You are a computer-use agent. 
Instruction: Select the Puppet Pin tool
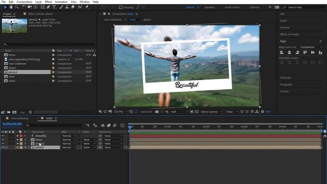(87, 7)
